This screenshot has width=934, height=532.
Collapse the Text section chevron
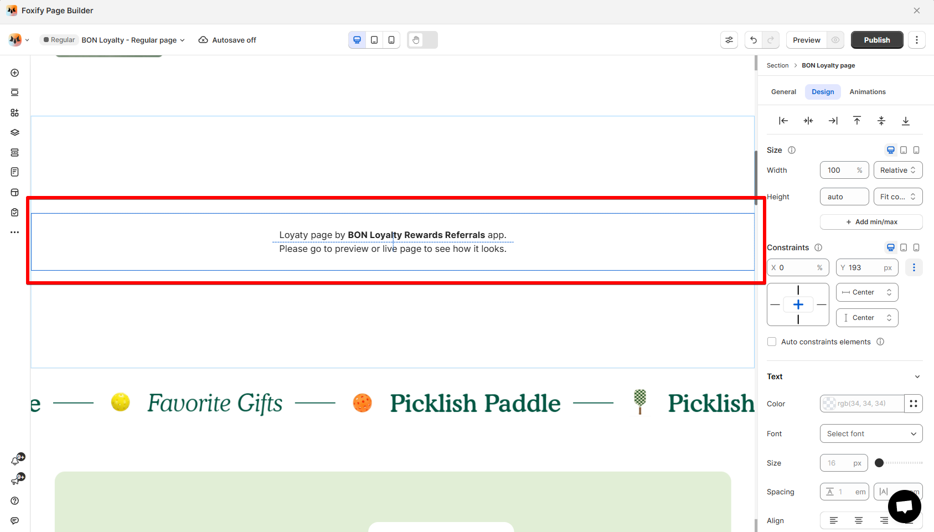pos(917,377)
